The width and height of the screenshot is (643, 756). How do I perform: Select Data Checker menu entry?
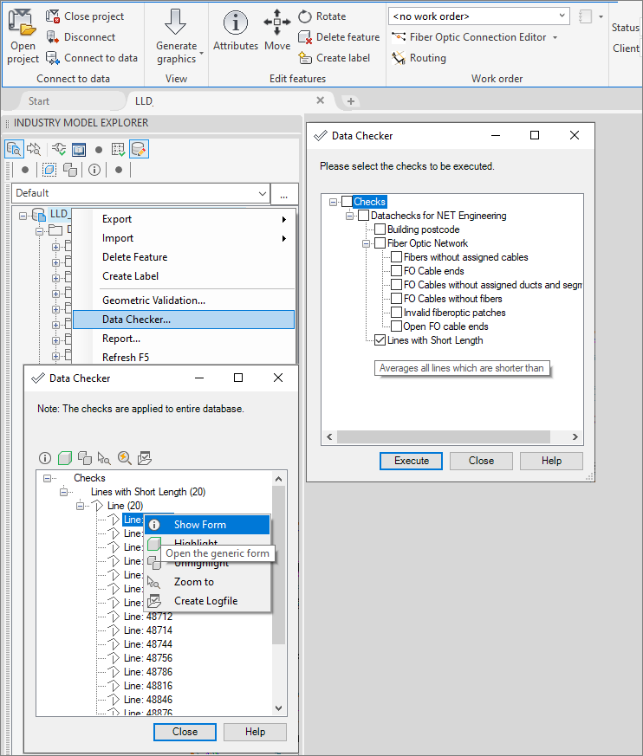click(184, 320)
